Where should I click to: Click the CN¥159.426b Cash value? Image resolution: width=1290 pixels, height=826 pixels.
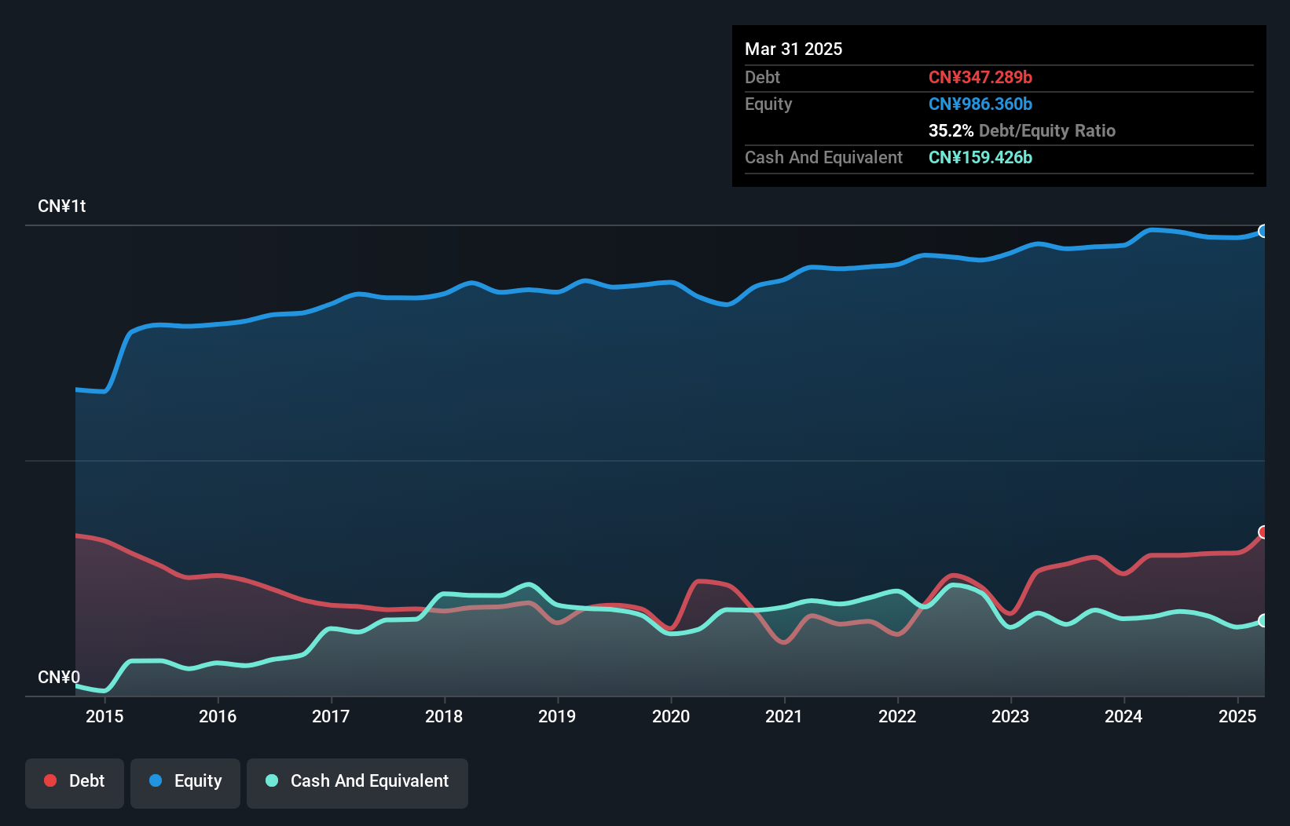coord(980,158)
